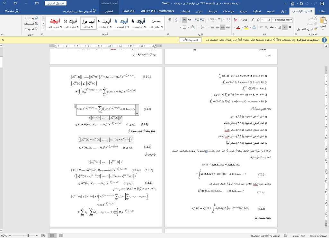Toggle Superscript formatting
Screen dimensions: 329x238
coord(261,27)
